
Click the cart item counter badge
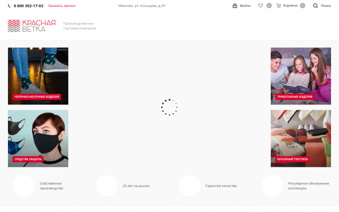click(x=302, y=6)
